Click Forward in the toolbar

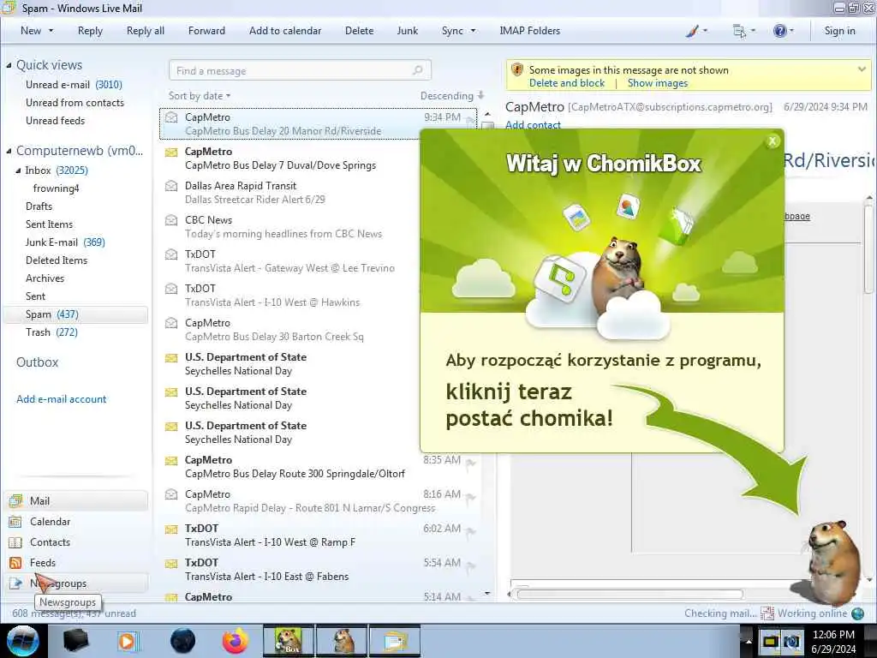(206, 31)
